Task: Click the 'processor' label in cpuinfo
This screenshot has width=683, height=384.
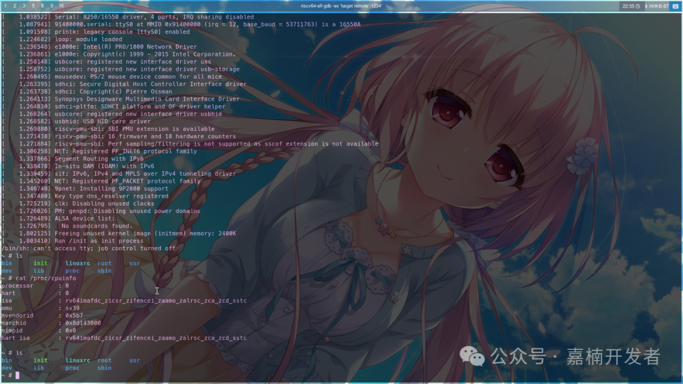Action: [x=17, y=285]
